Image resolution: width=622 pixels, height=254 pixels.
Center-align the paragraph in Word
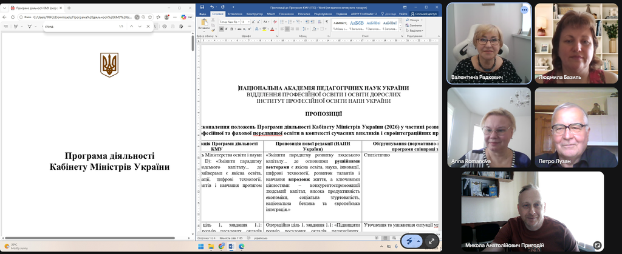[x=287, y=29]
